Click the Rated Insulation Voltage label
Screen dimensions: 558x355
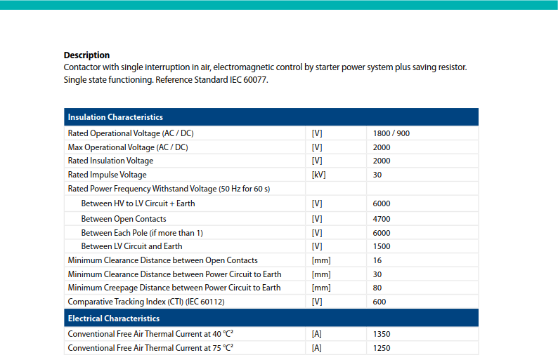point(110,161)
